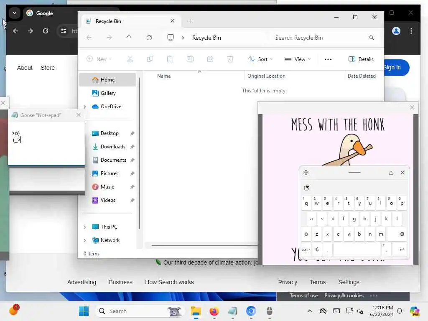Viewport: 428px width, 321px height.
Task: Open Chrome profile avatar
Action: point(396,31)
